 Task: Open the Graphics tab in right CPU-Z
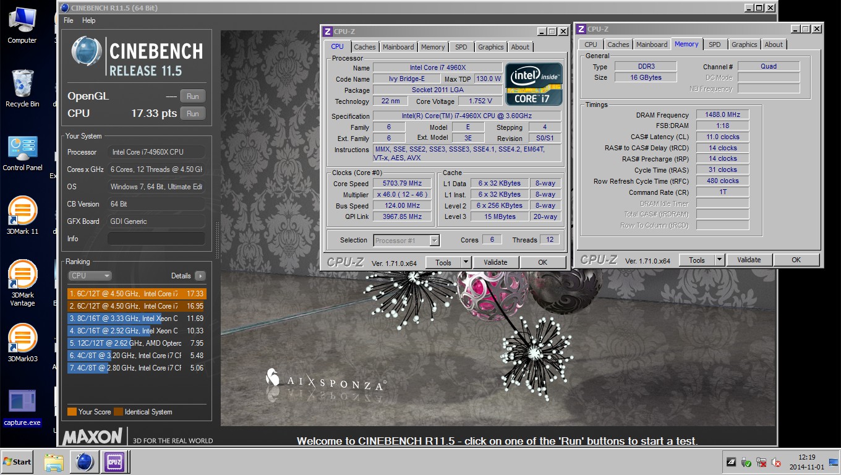pyautogui.click(x=745, y=45)
